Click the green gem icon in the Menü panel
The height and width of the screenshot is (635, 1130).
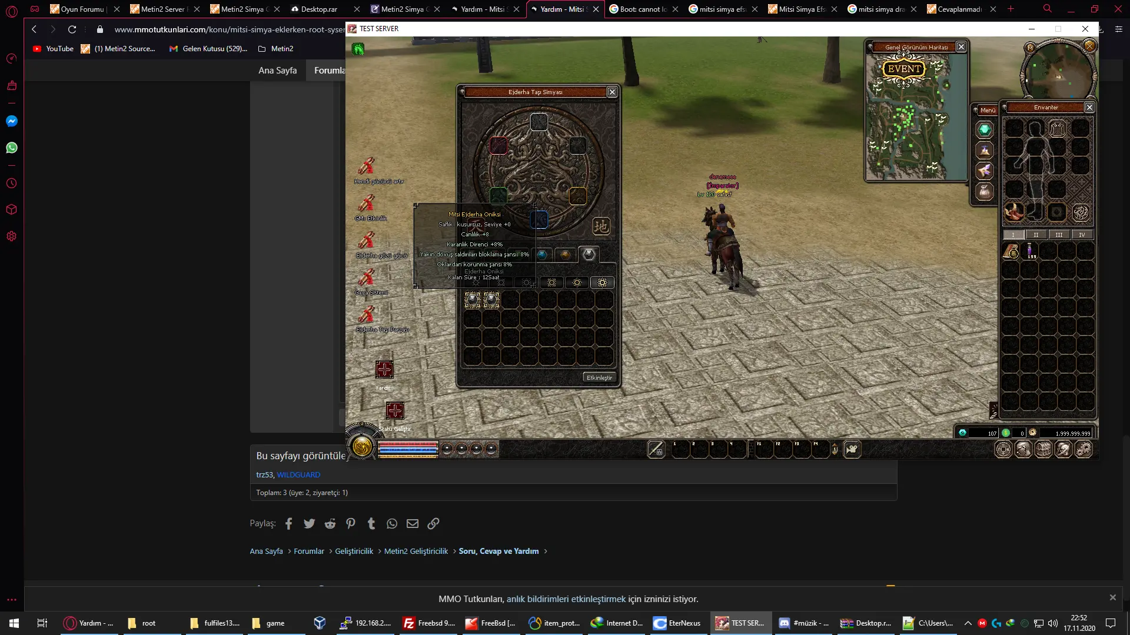[985, 130]
